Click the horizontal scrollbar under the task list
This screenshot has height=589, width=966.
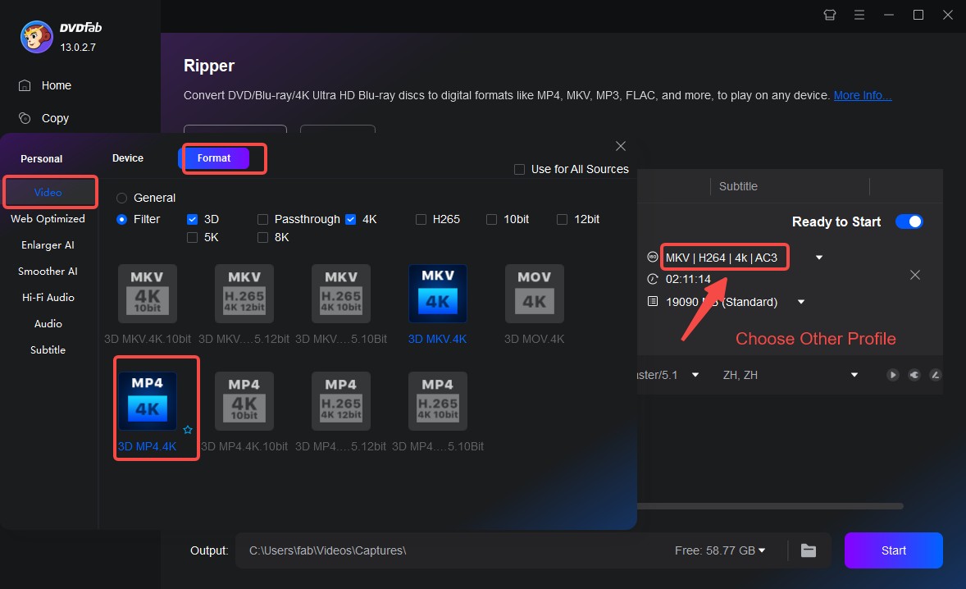[x=770, y=506]
